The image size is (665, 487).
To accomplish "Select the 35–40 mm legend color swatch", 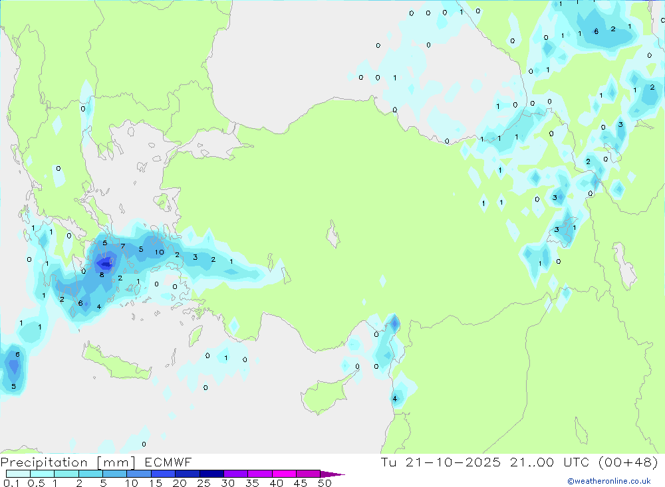I will (260, 474).
